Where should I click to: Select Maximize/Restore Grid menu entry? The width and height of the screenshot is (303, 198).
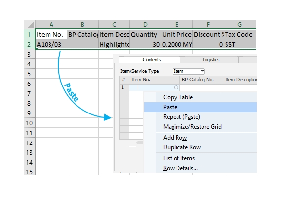coord(201,127)
